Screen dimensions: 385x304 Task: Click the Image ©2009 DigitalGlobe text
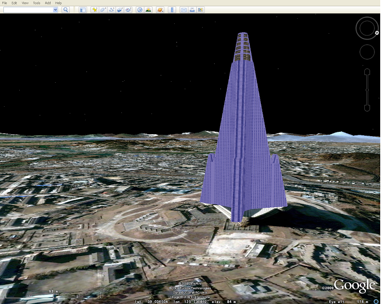pyautogui.click(x=190, y=297)
